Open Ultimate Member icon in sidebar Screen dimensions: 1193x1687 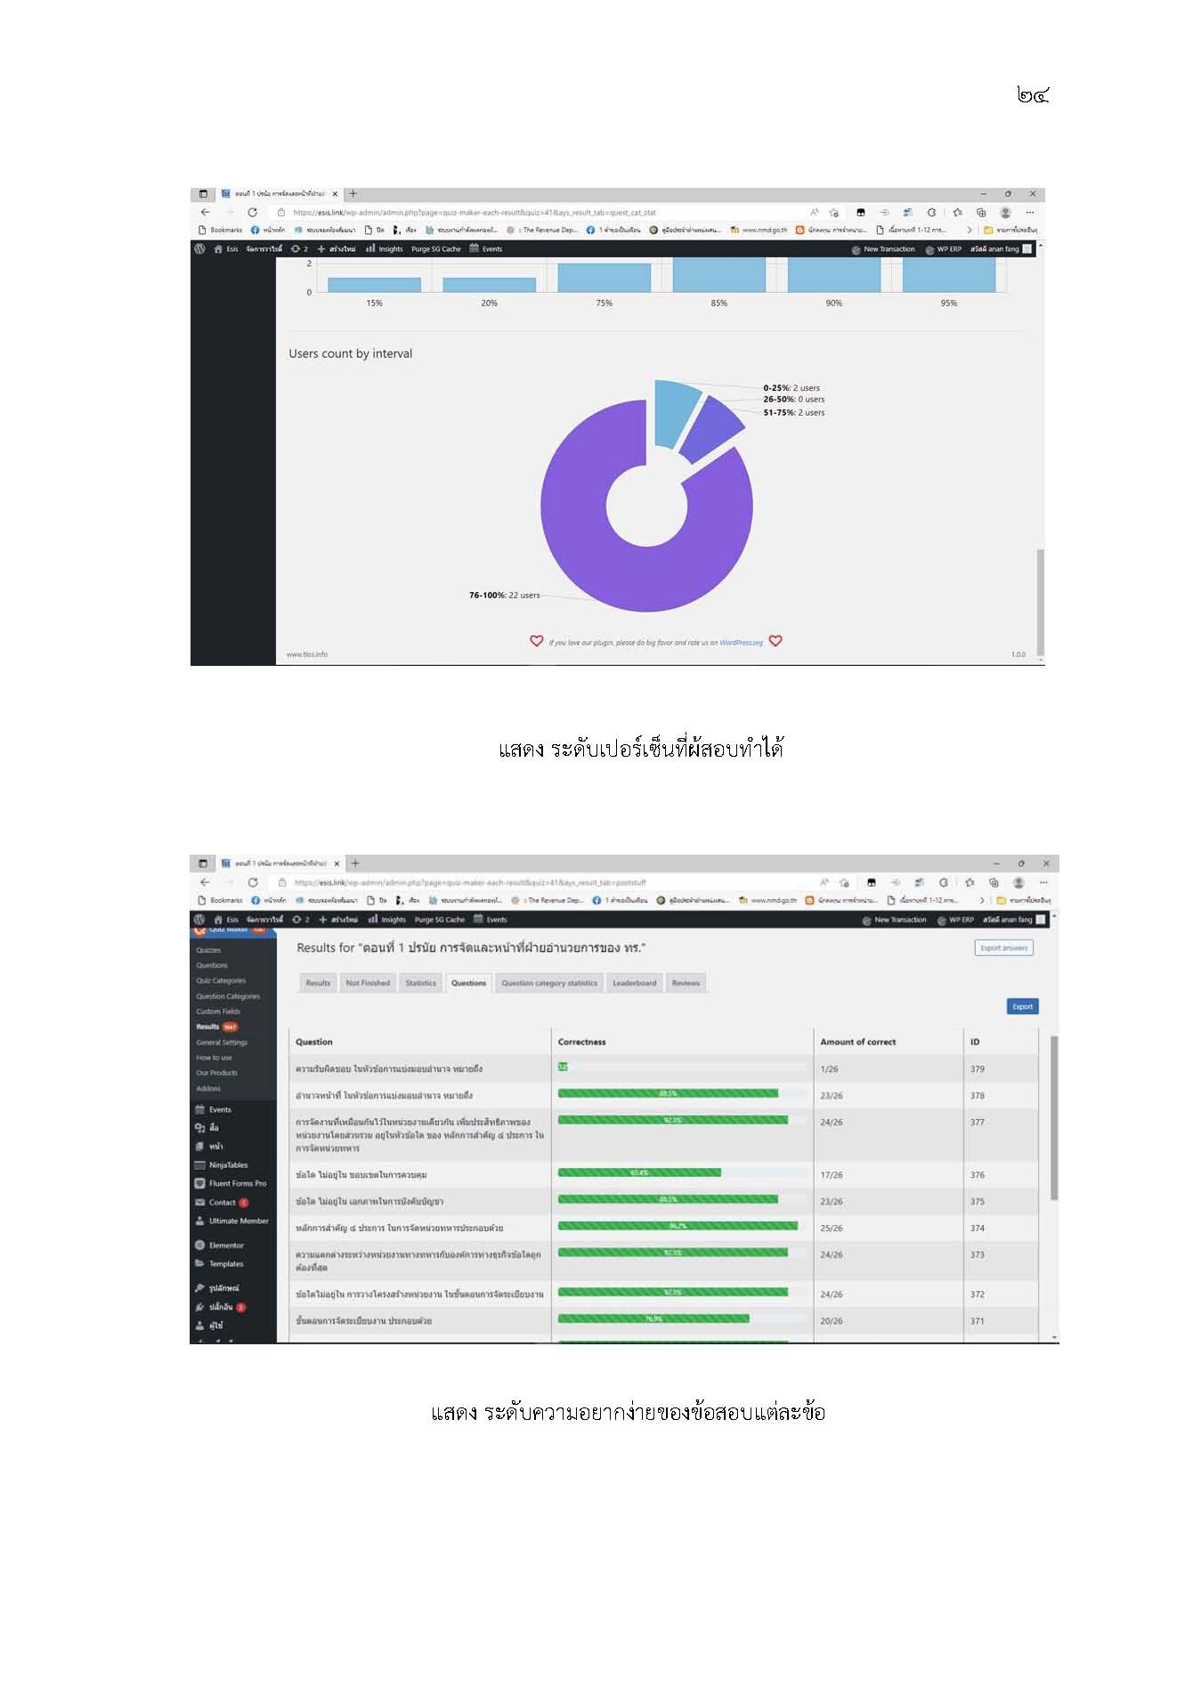[199, 1221]
